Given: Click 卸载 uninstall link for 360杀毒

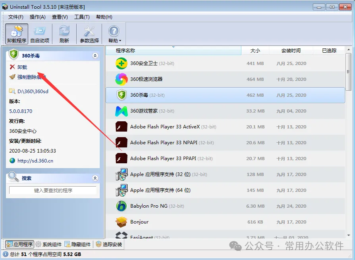Looking at the screenshot, I should 22,67.
